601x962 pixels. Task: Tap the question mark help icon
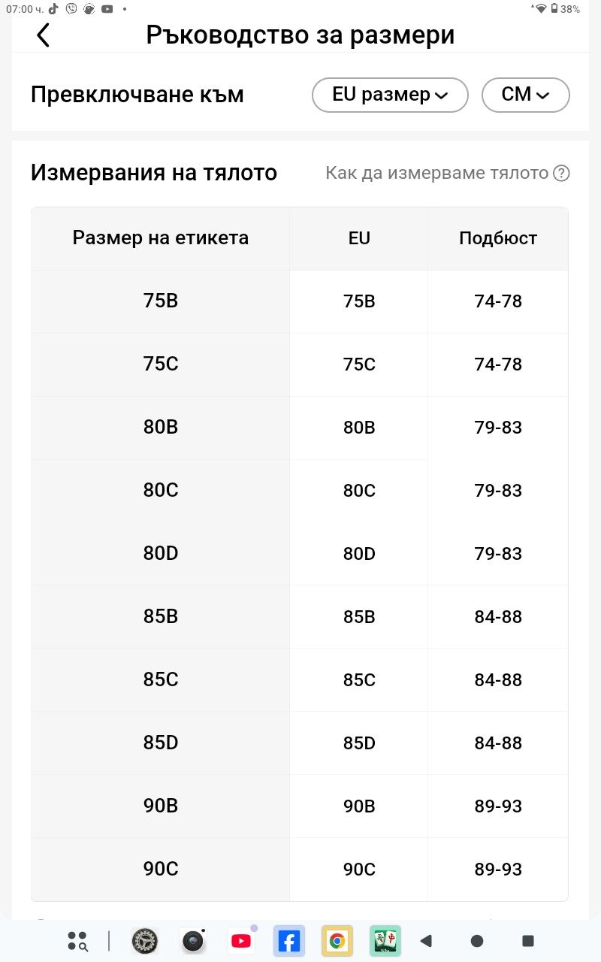pos(561,174)
